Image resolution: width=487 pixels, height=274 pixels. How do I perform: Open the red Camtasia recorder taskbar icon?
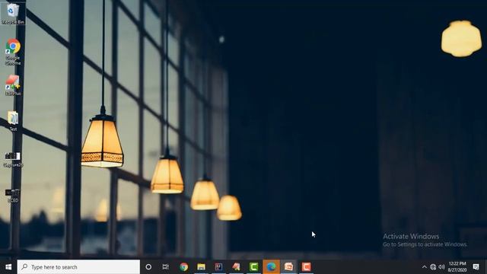[306, 267]
